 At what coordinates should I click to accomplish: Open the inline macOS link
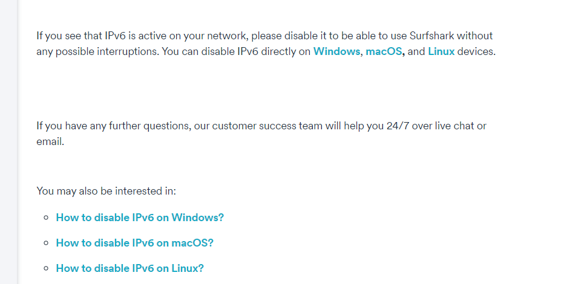[384, 51]
